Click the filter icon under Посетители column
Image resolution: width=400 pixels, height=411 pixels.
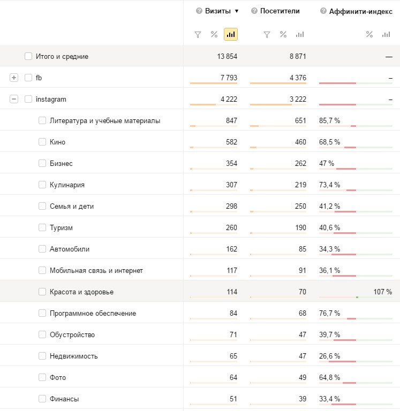(x=267, y=35)
